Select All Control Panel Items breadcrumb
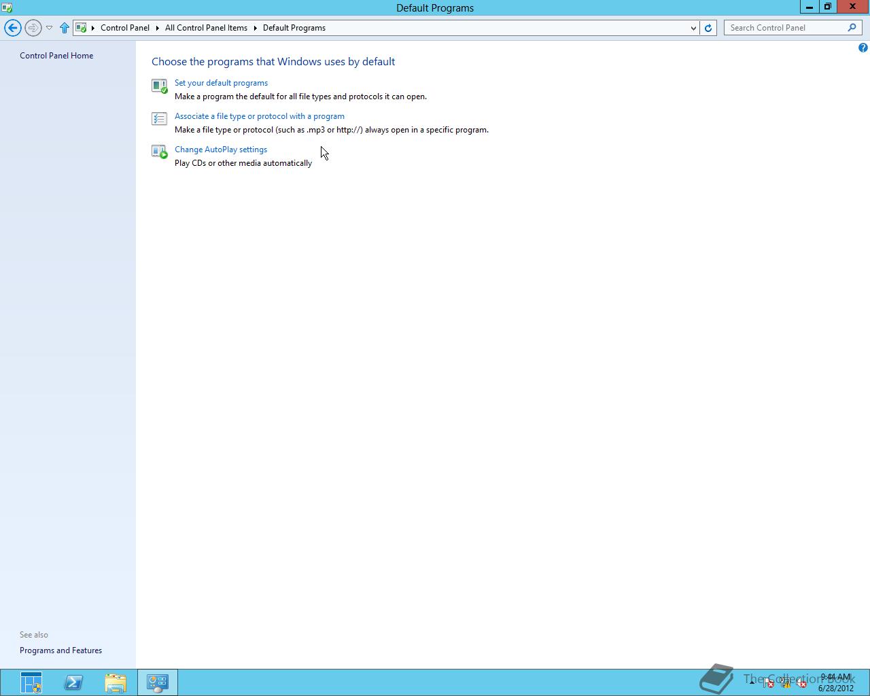Screen dimensions: 870x696 tap(206, 28)
